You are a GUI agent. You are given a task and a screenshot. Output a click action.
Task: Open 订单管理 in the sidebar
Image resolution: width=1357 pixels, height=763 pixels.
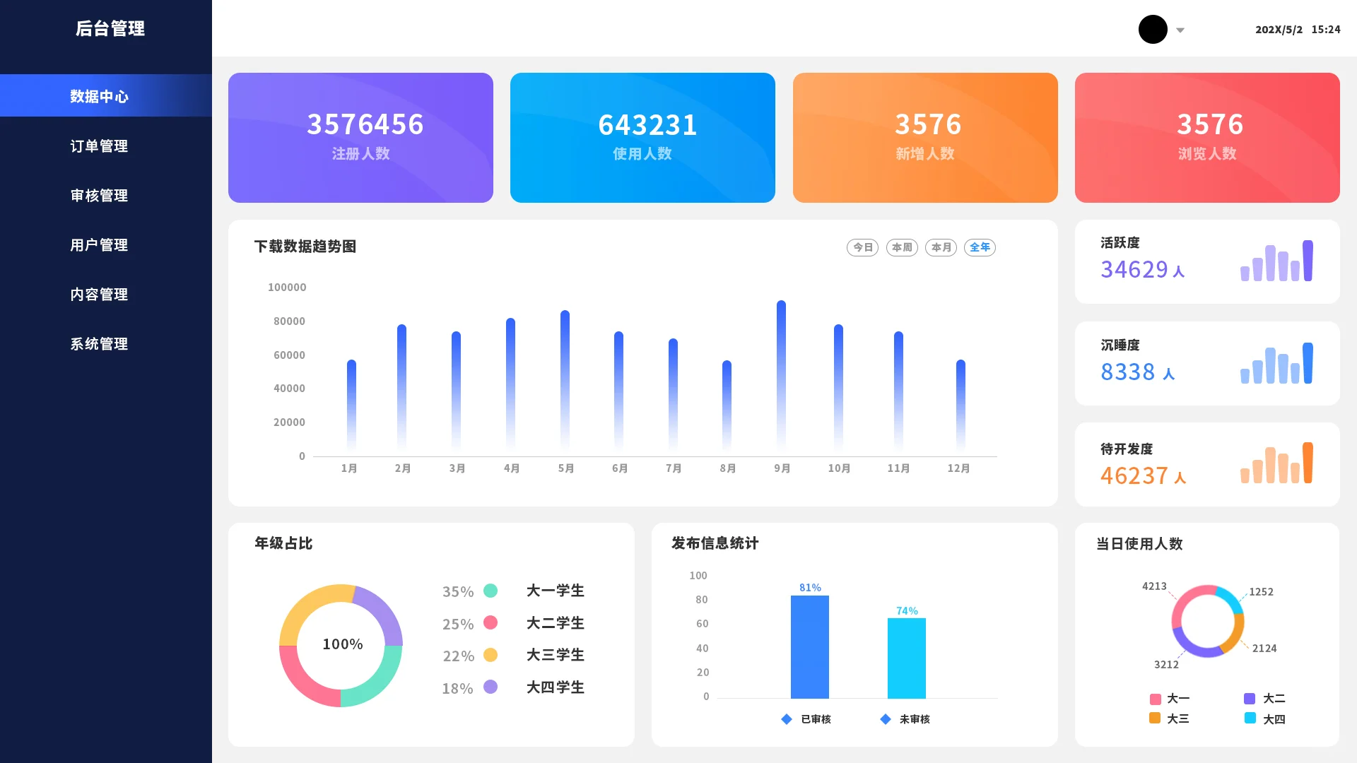click(99, 146)
